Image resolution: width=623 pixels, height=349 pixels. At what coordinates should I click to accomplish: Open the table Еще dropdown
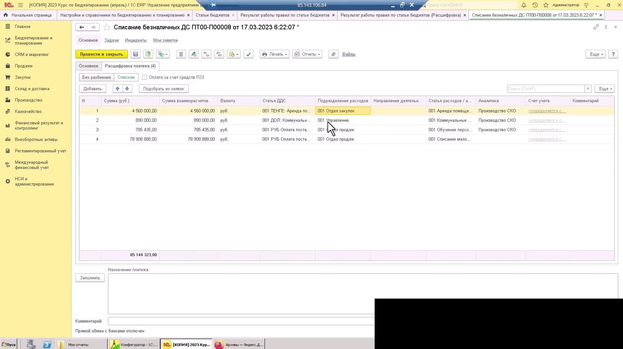[x=605, y=89]
